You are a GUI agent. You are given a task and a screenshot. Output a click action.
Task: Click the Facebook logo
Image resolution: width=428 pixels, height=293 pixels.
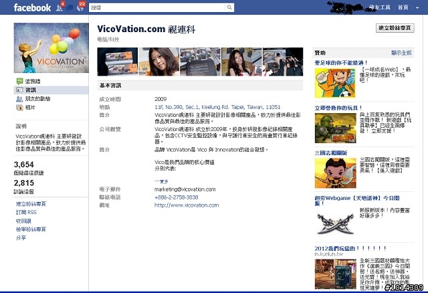(32, 7)
